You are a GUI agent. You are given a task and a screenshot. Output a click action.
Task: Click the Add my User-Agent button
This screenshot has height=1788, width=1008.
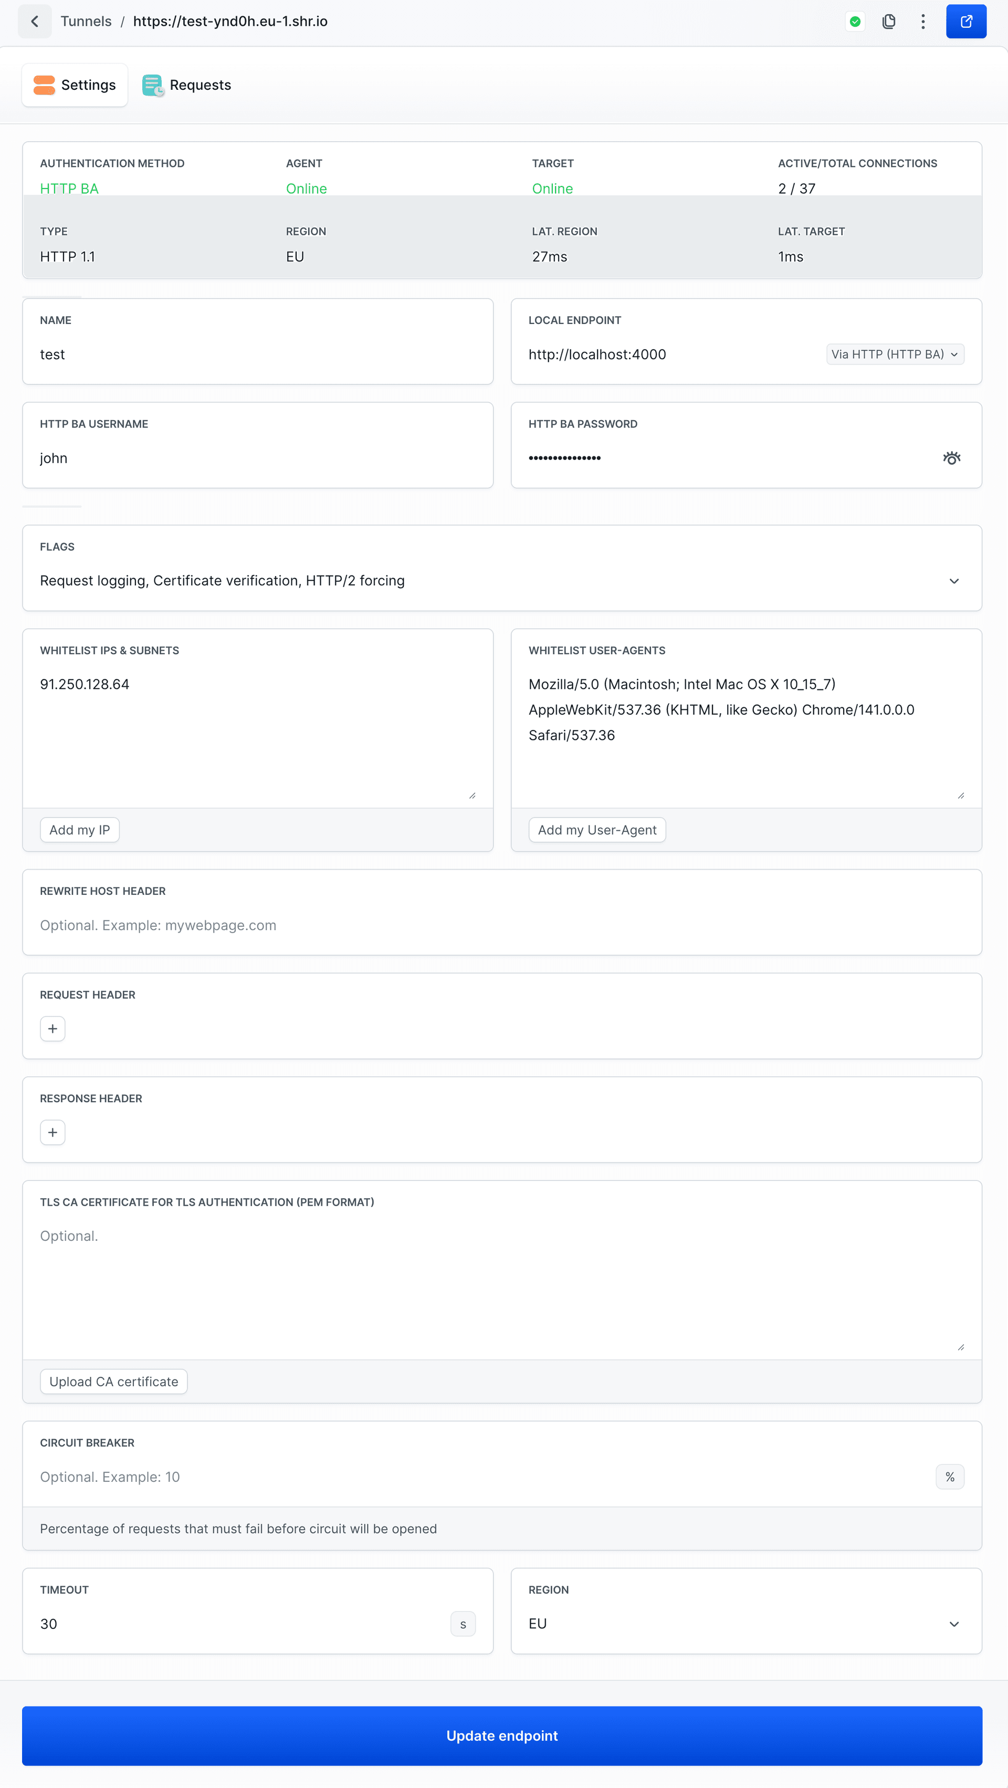pyautogui.click(x=596, y=830)
